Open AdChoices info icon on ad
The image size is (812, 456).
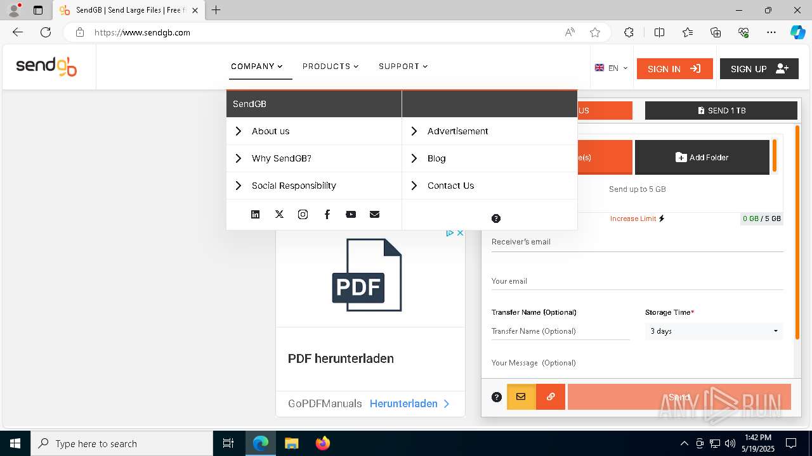pos(450,233)
